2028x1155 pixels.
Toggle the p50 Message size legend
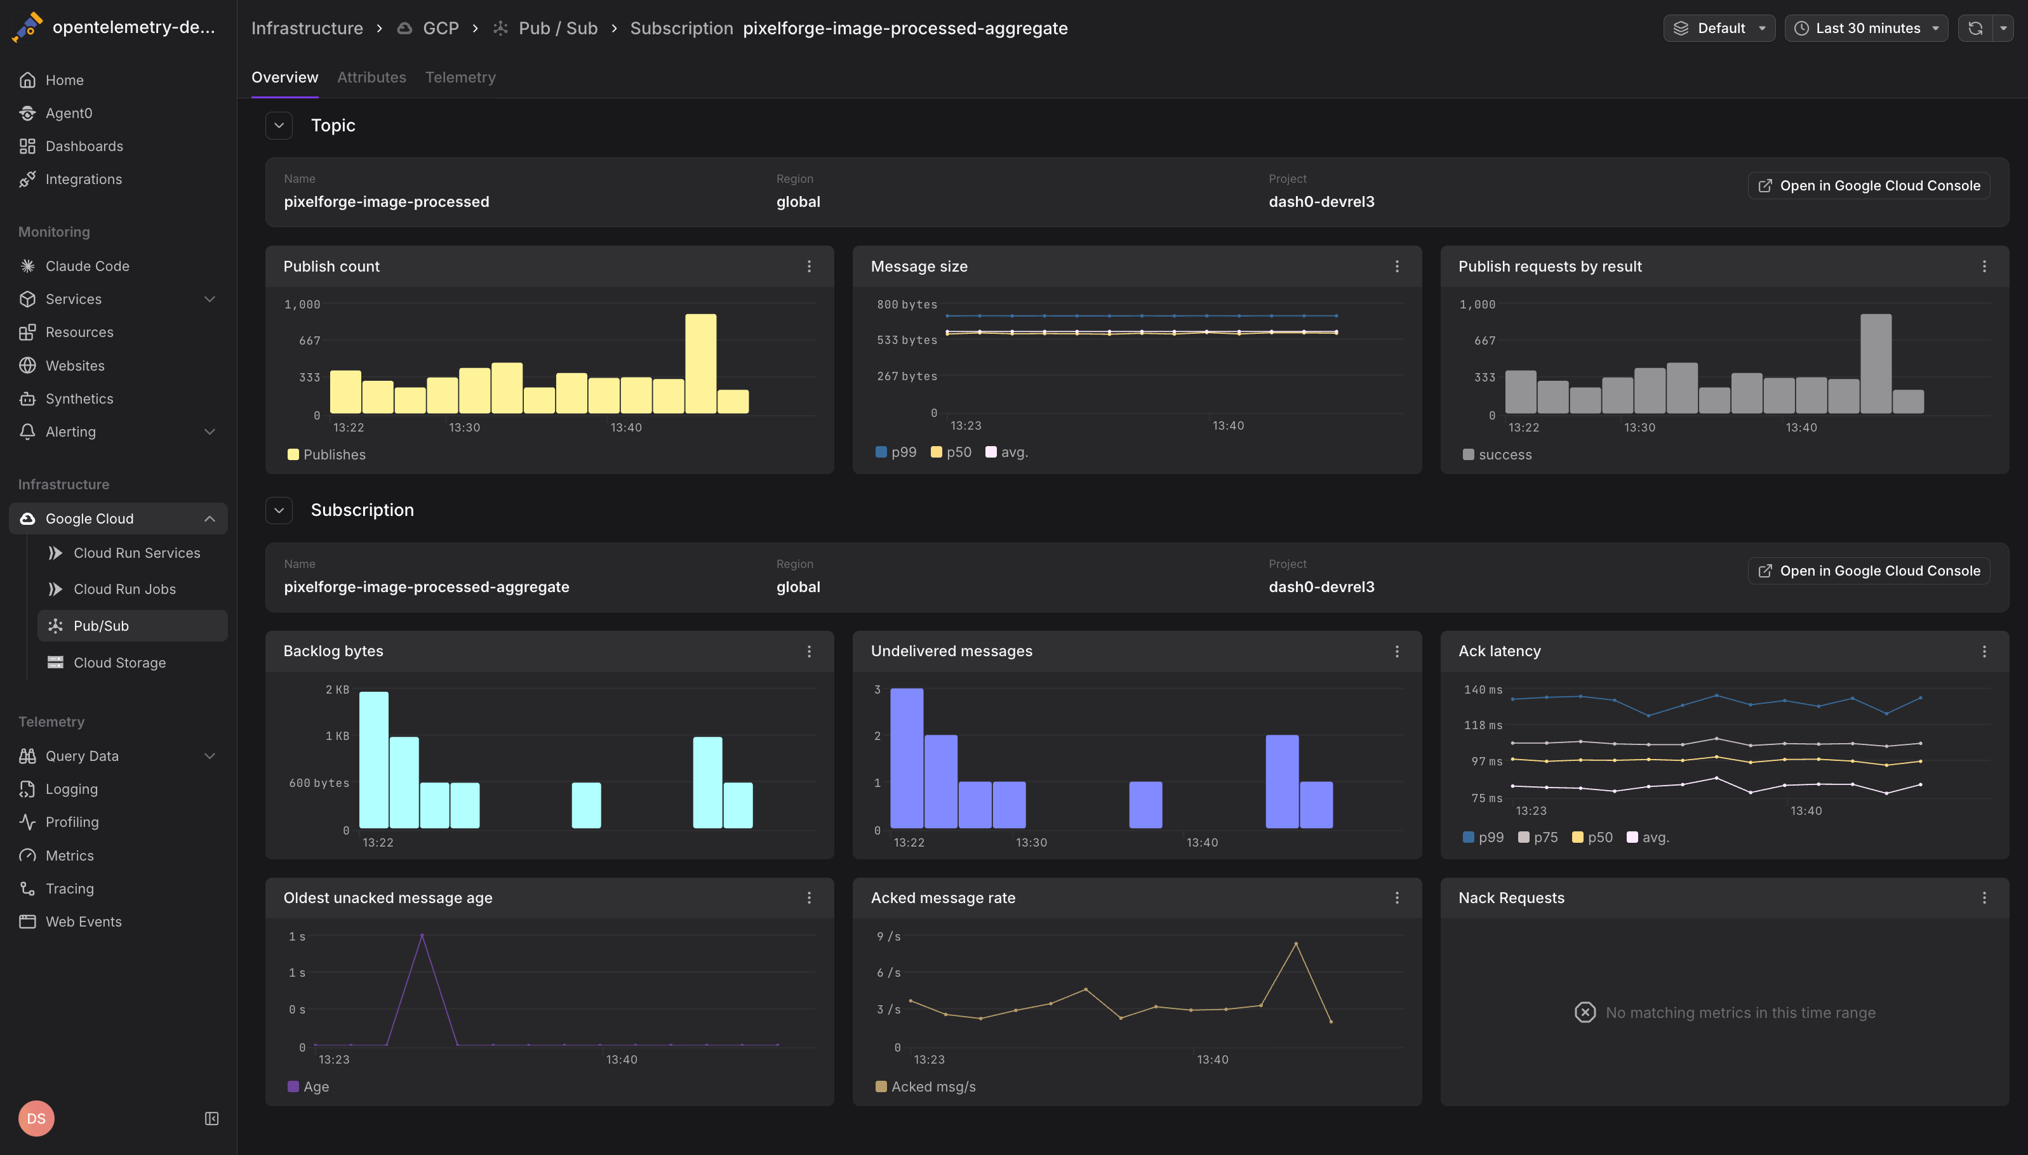[951, 452]
